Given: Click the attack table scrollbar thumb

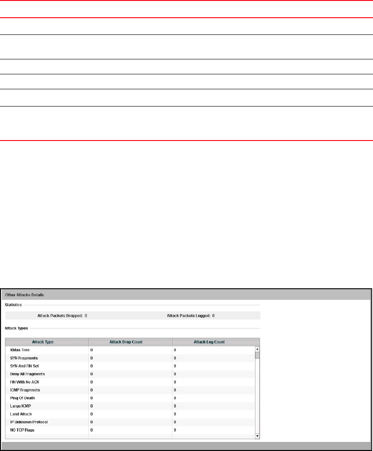Looking at the screenshot, I should pos(257,355).
